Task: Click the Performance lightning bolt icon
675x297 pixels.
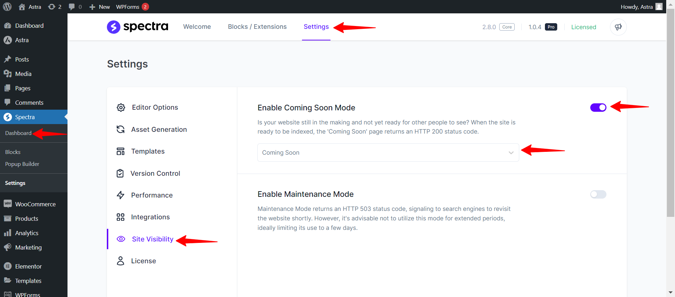Action: [x=121, y=195]
